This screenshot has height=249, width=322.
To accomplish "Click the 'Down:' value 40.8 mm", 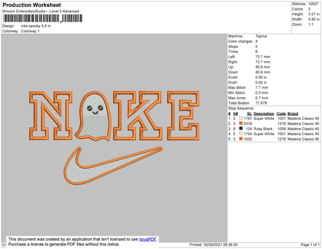I will pos(262,72).
